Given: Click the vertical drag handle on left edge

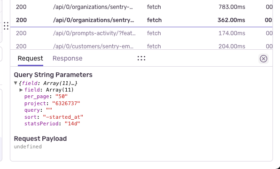Looking at the screenshot, I should click(6, 26).
